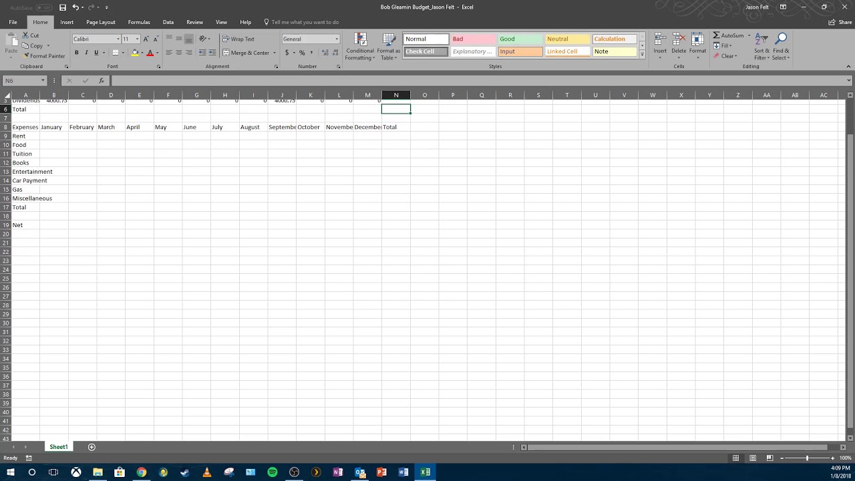The height and width of the screenshot is (481, 855).
Task: Click the Insert Function fx button
Action: point(101,81)
